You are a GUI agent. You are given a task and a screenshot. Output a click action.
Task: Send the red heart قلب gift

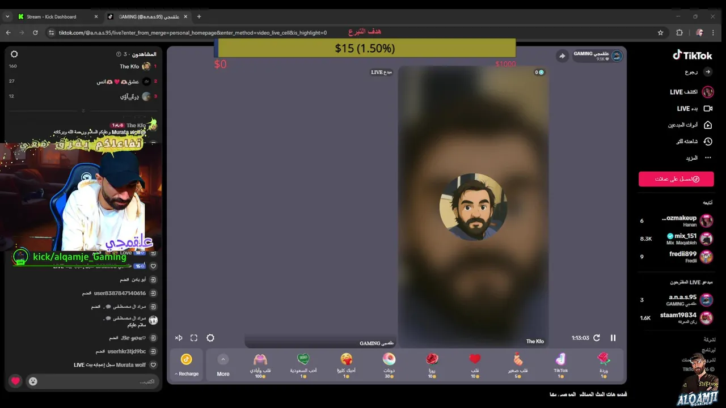click(475, 365)
